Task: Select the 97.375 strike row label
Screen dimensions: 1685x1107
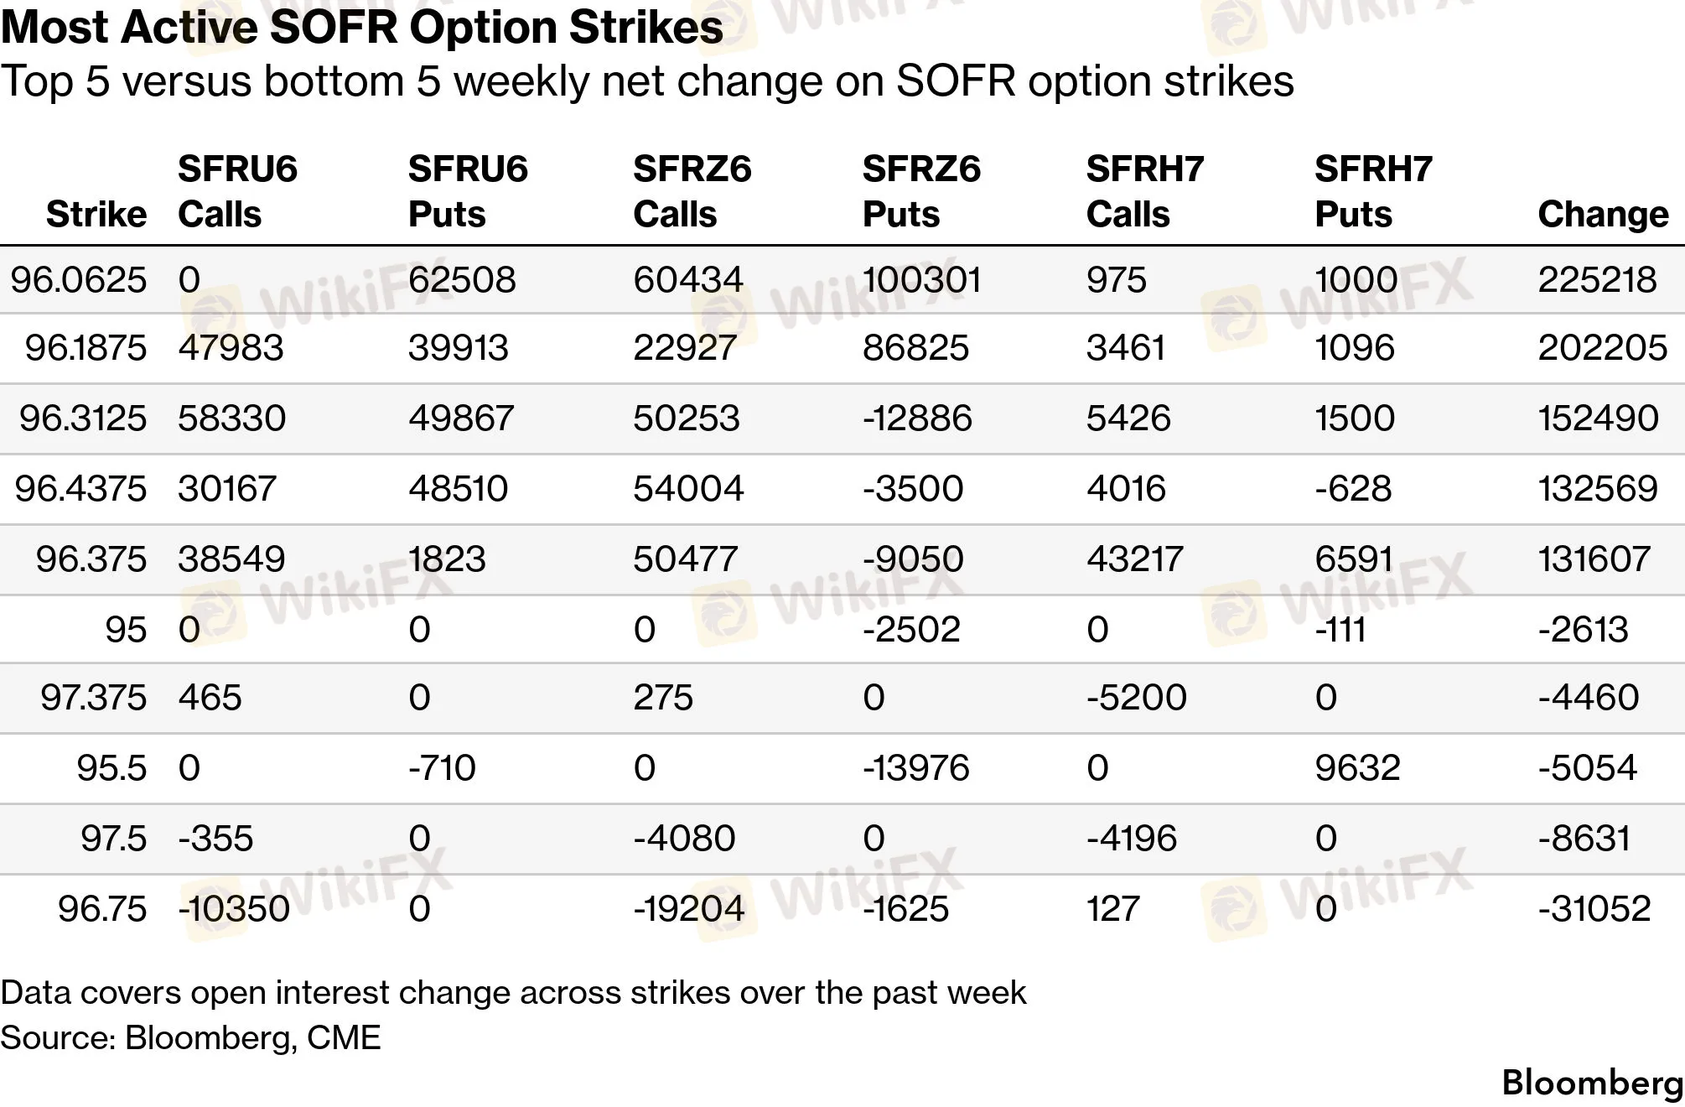Action: pyautogui.click(x=94, y=697)
